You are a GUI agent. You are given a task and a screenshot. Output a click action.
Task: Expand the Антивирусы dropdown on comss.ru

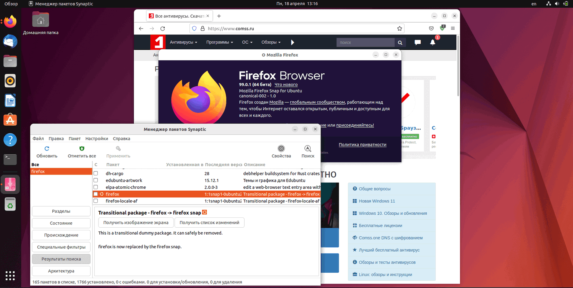click(x=183, y=42)
